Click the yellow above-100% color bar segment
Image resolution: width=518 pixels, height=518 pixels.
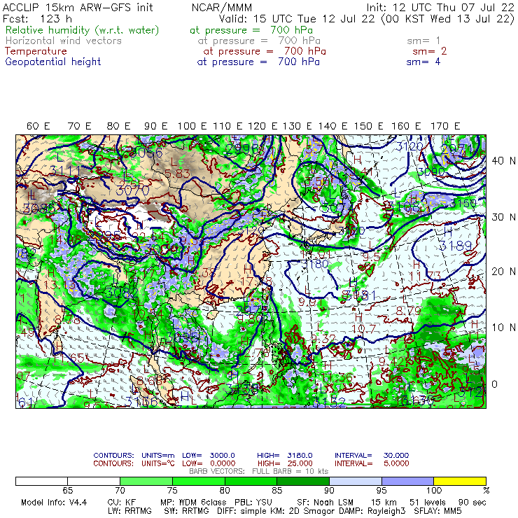click(460, 481)
